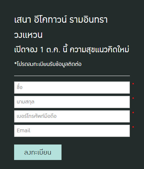Click the red asterisk beside the phone field
This screenshot has width=144, height=169.
tap(133, 112)
